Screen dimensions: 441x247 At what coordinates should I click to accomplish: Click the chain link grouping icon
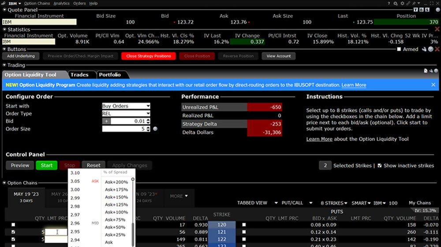(x=408, y=4)
